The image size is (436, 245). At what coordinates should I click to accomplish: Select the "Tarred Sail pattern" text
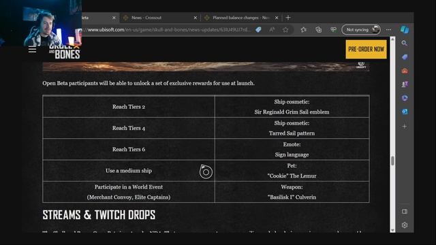[x=292, y=133]
